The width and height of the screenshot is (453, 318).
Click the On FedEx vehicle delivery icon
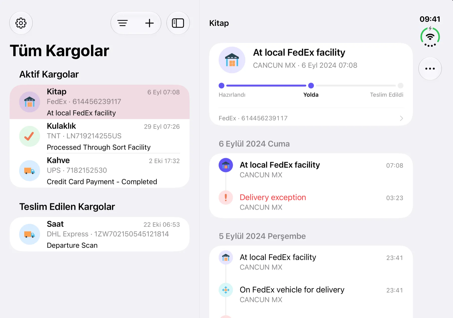[x=226, y=290]
